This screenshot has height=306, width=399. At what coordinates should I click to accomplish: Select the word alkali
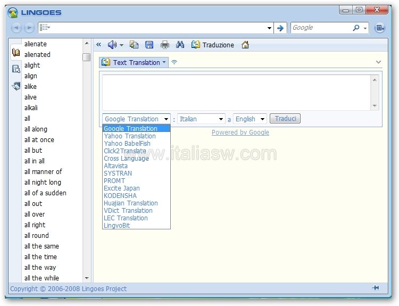(31, 108)
